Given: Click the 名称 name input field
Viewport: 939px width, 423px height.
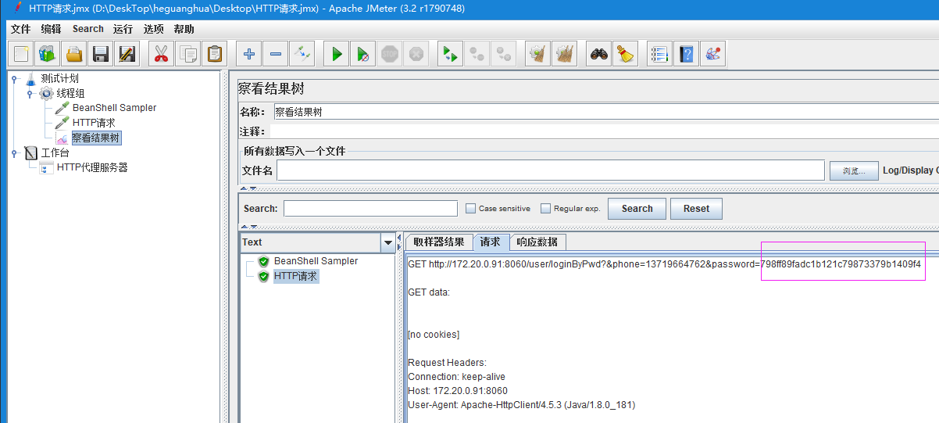Looking at the screenshot, I should [x=606, y=112].
